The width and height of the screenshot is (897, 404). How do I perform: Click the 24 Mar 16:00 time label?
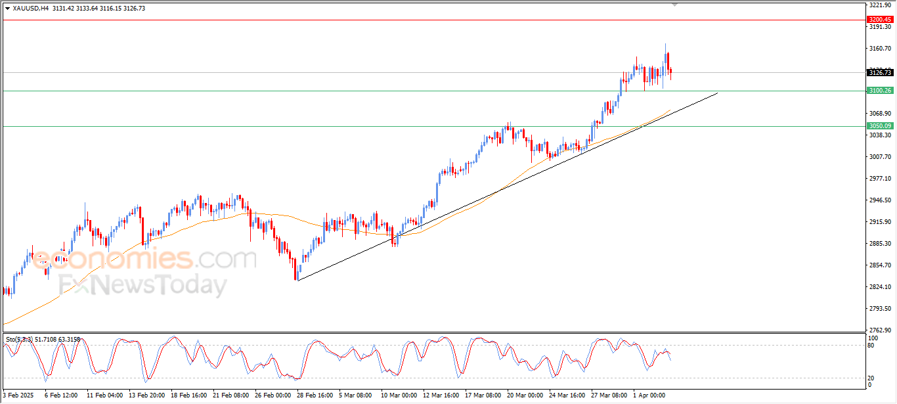coord(567,396)
